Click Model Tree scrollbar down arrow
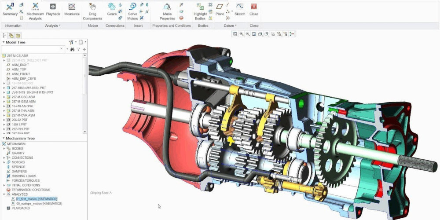This screenshot has height=220, width=440. pyautogui.click(x=85, y=132)
